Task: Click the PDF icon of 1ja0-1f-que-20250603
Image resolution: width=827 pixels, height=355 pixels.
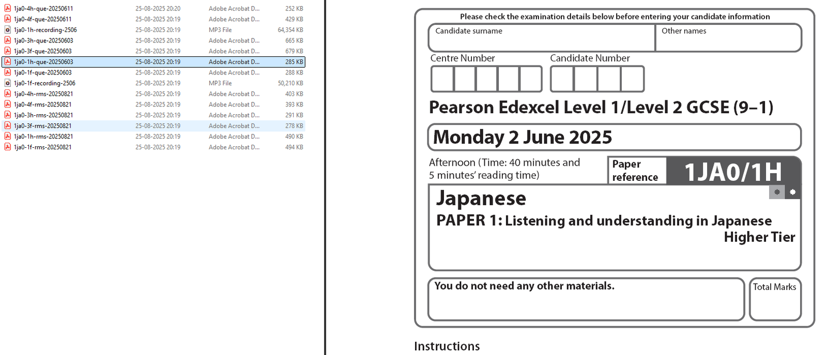Action: [8, 72]
